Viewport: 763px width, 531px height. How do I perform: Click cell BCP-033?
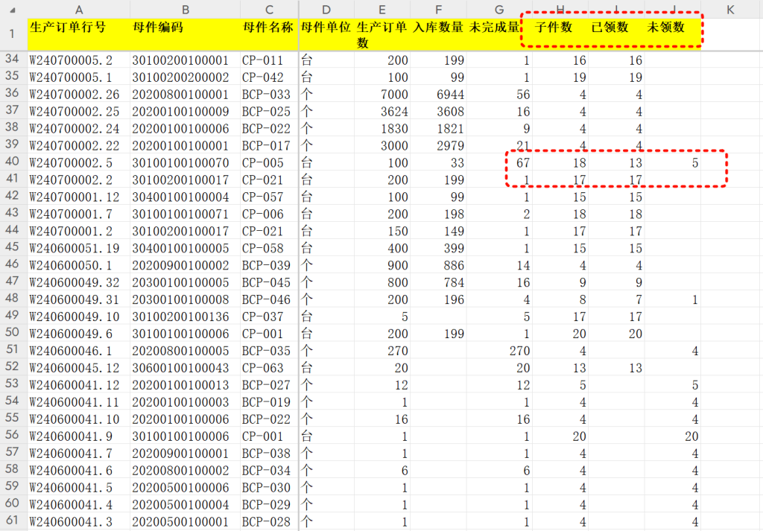pyautogui.click(x=269, y=95)
